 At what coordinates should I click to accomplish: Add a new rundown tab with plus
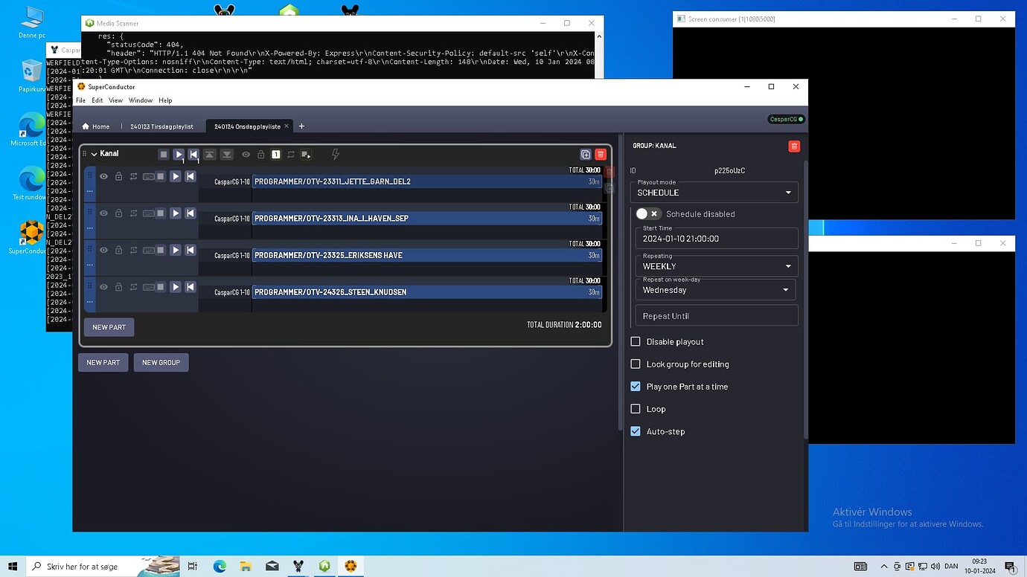click(x=301, y=126)
